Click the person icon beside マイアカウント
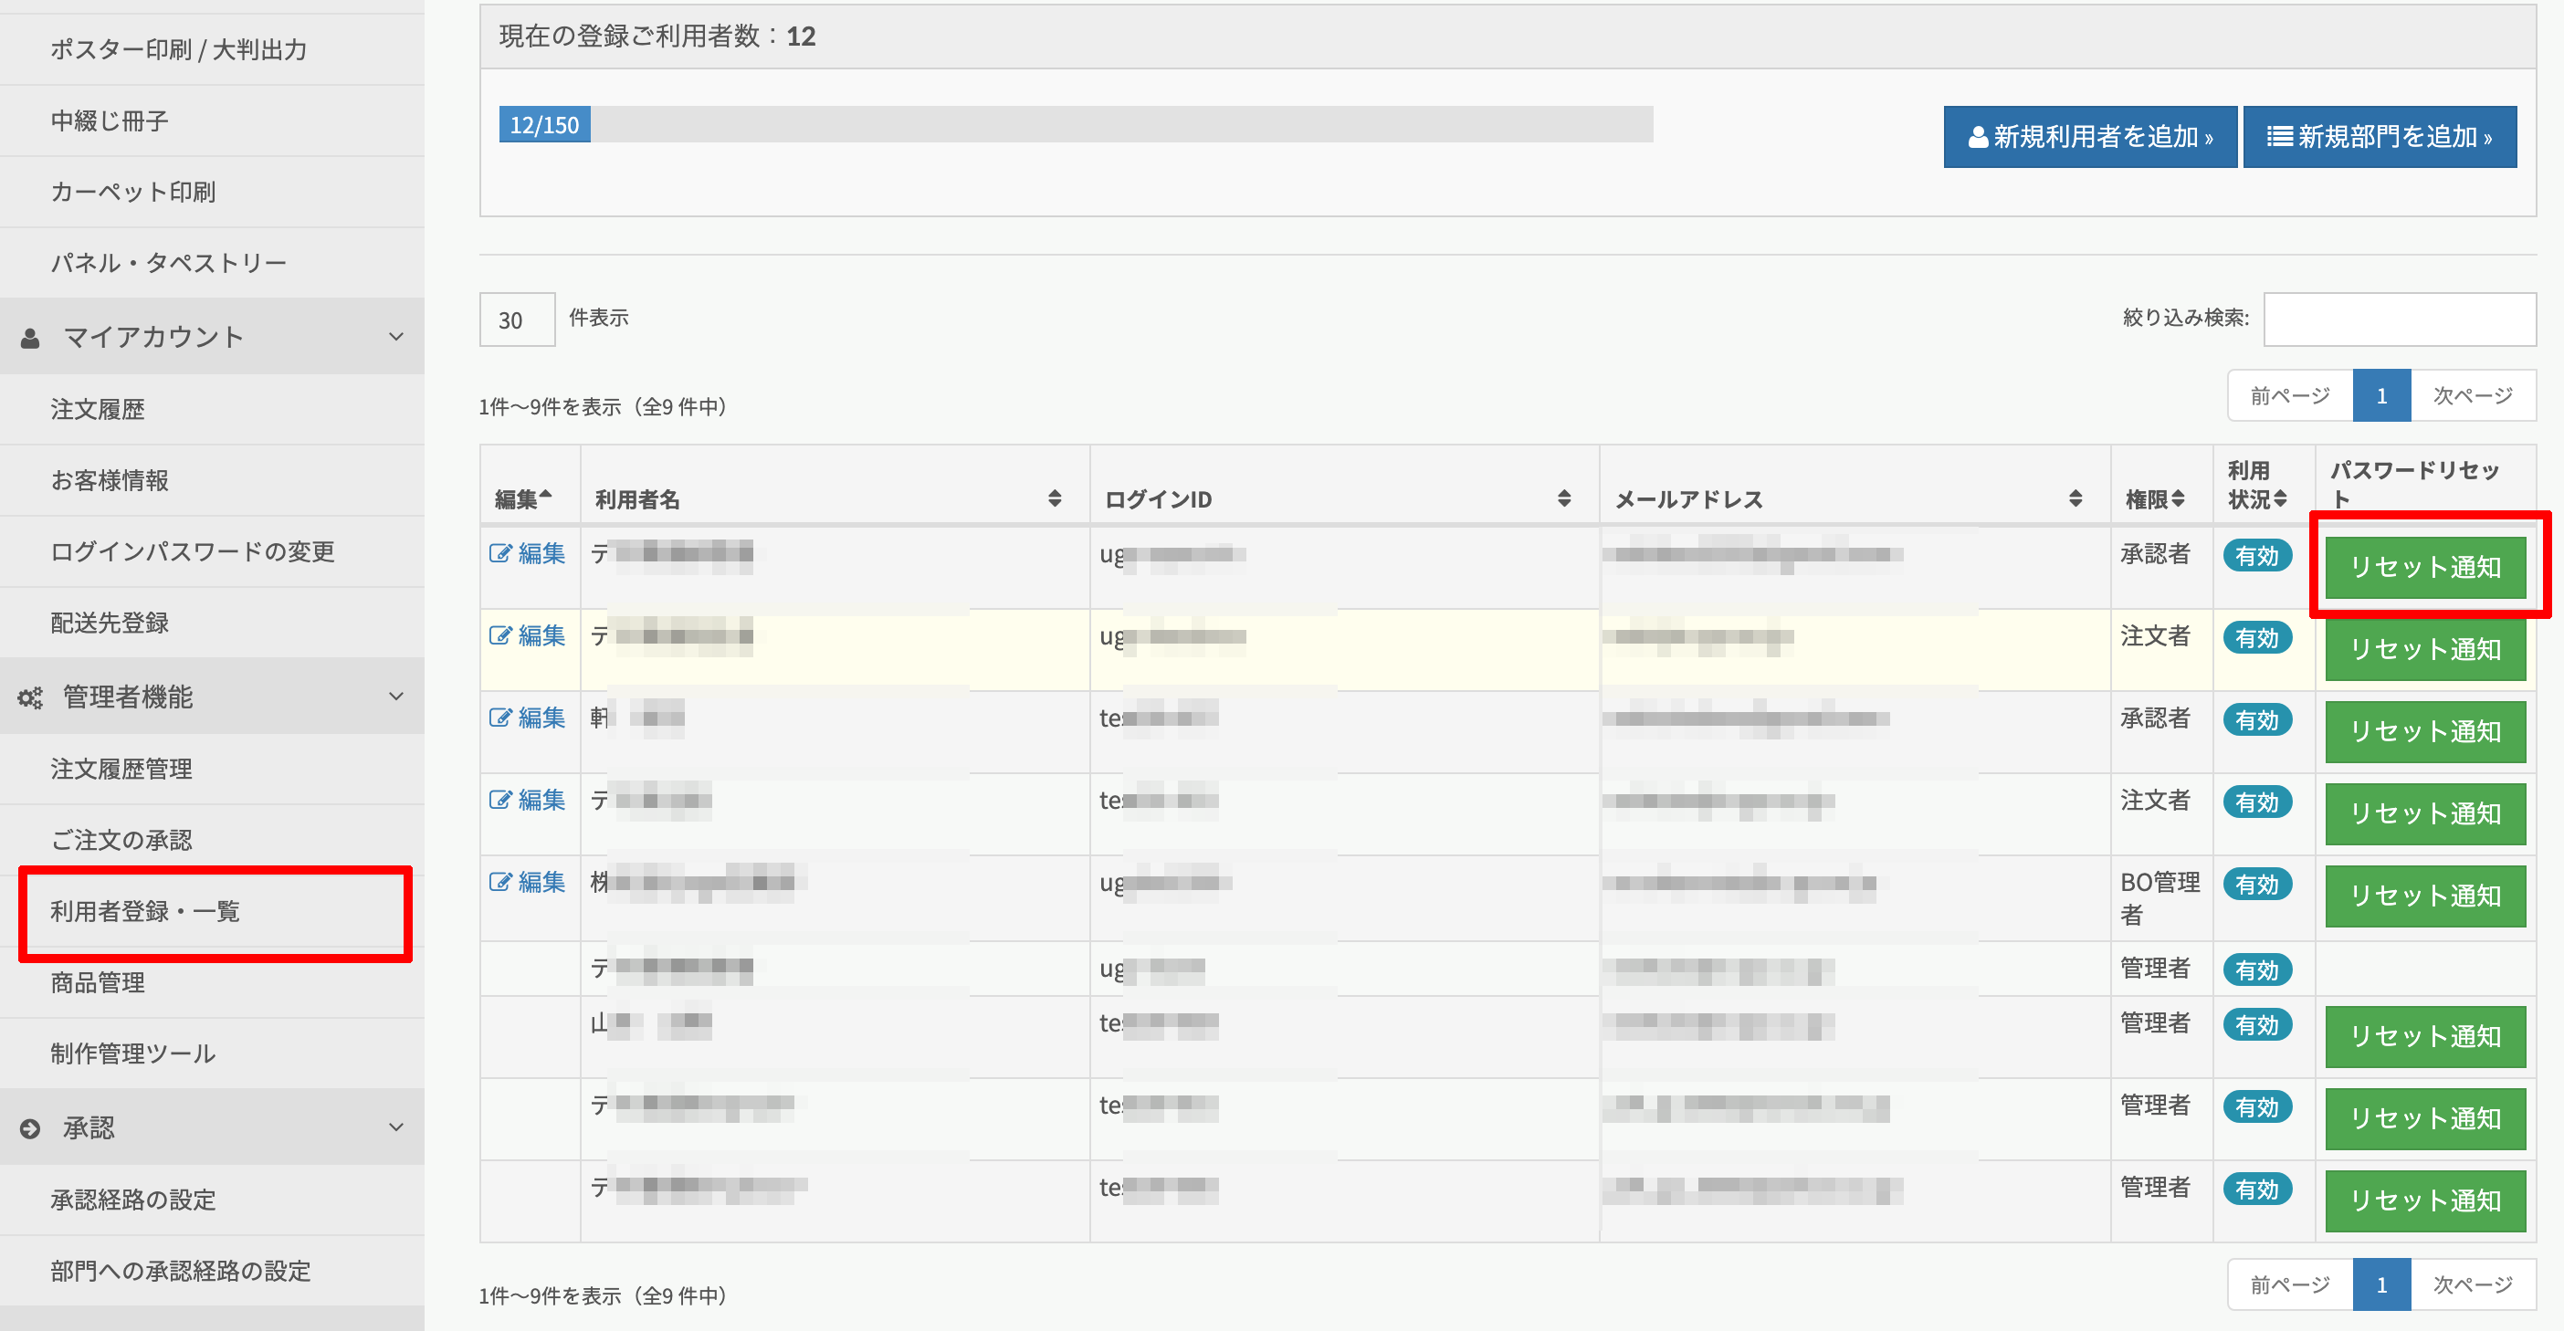 (x=30, y=338)
